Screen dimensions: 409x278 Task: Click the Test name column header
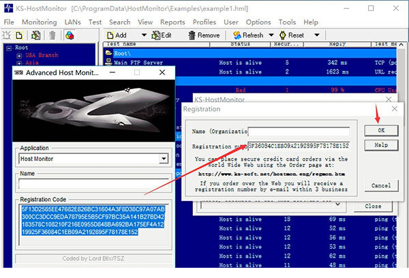[157, 44]
